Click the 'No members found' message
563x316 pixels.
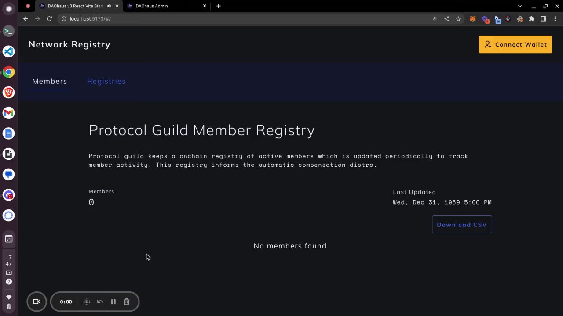290,246
